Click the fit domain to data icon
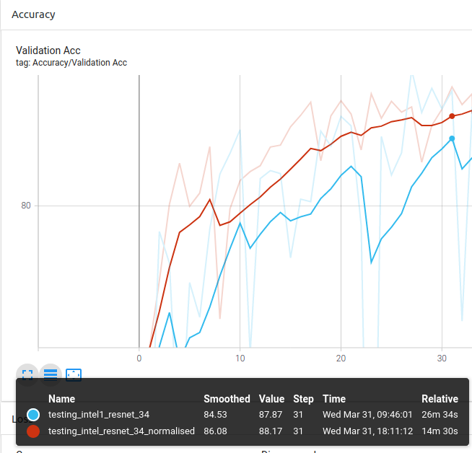 [74, 374]
